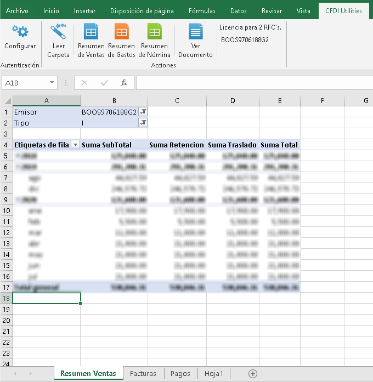
Task: Click inside the formula bar input
Action: point(252,83)
